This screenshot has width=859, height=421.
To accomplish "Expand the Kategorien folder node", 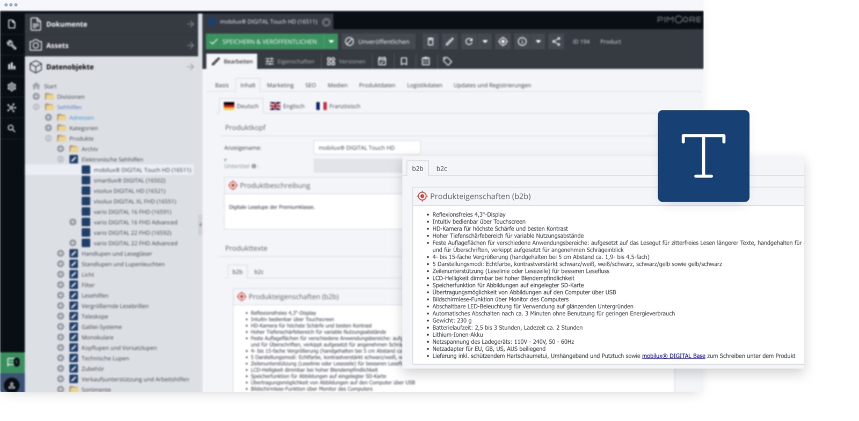I will 48,128.
